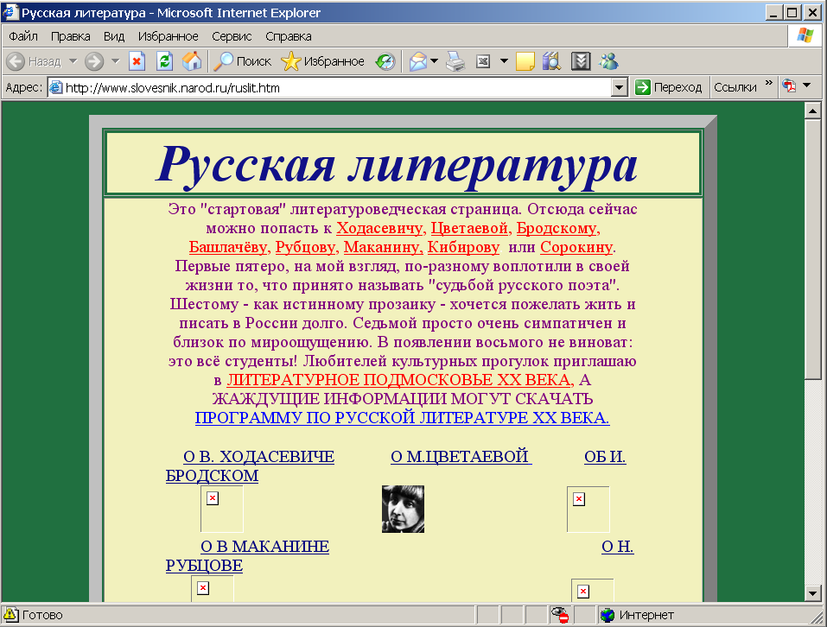Open Messenger people icon
The width and height of the screenshot is (827, 627).
608,61
